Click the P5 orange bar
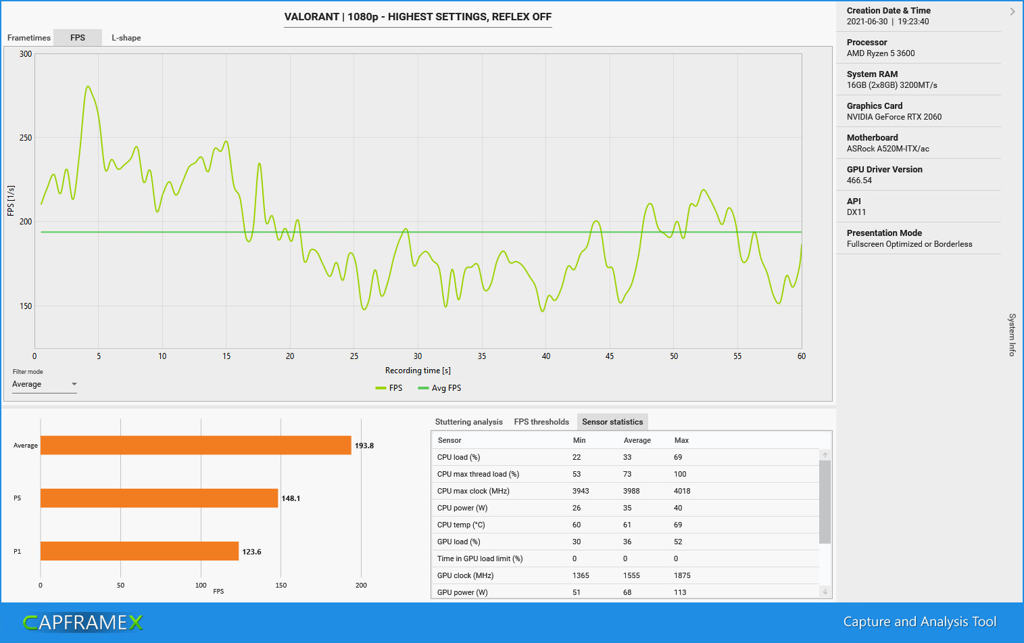This screenshot has width=1024, height=643. pos(160,498)
